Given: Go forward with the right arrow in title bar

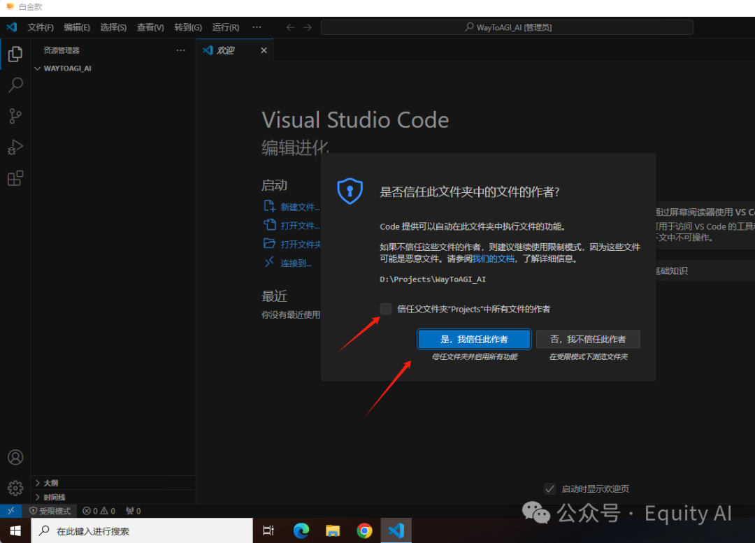Looking at the screenshot, I should [307, 27].
